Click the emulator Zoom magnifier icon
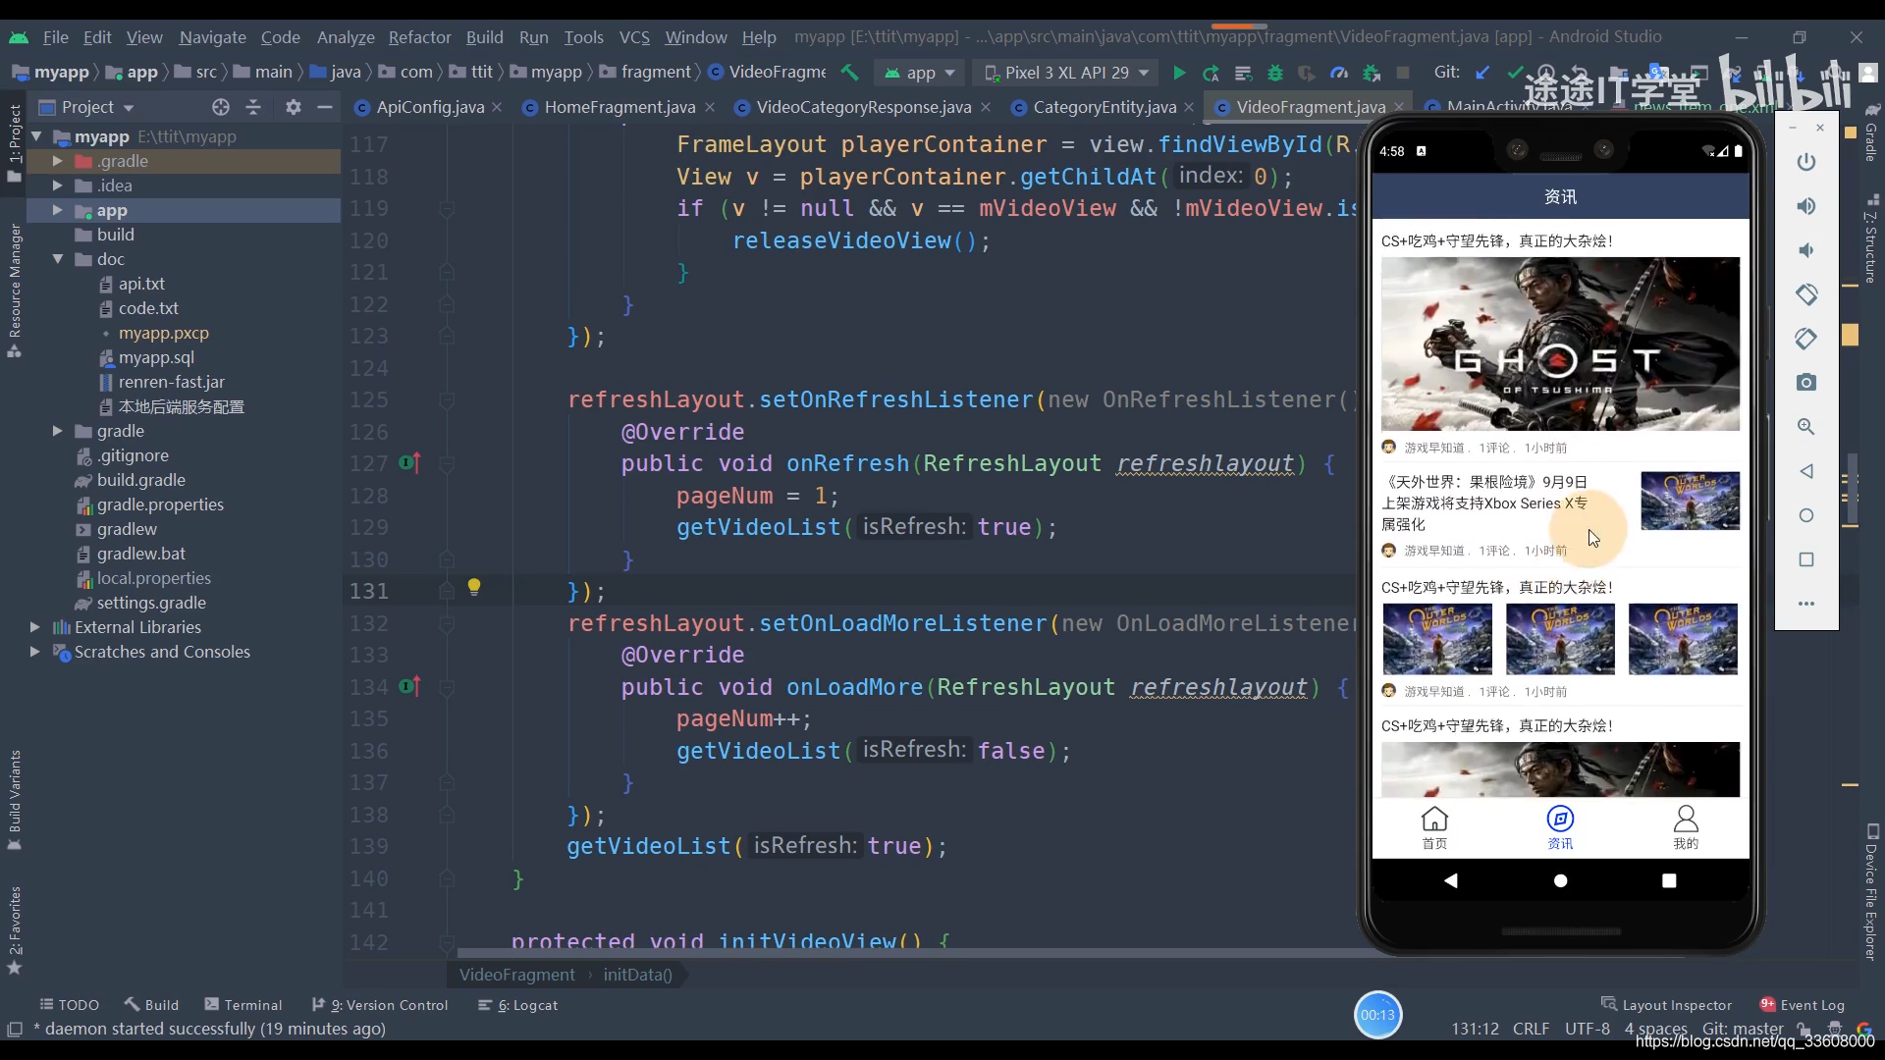The width and height of the screenshot is (1885, 1060). [1806, 427]
